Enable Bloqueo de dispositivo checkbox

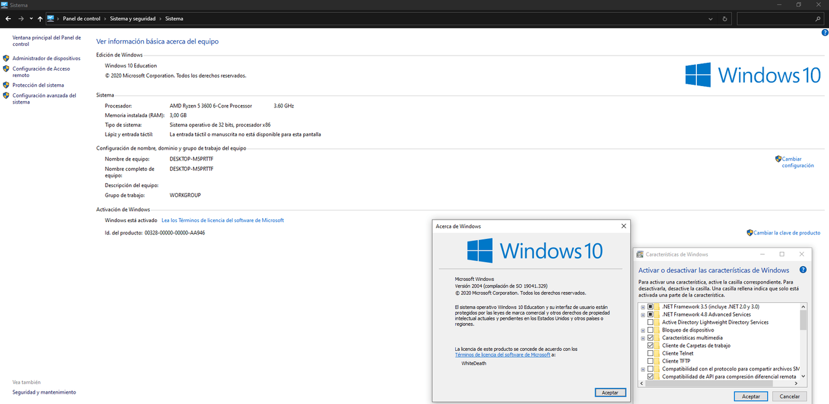click(x=650, y=330)
